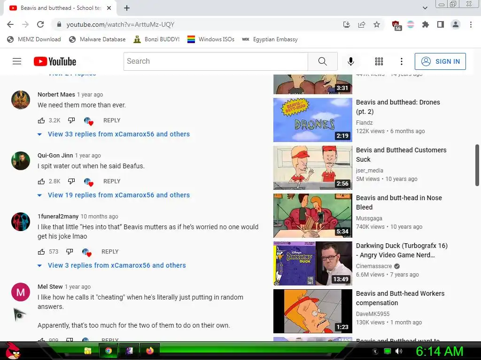Open Drones (pt. 2) video thumbnail
The image size is (481, 360).
[312, 120]
